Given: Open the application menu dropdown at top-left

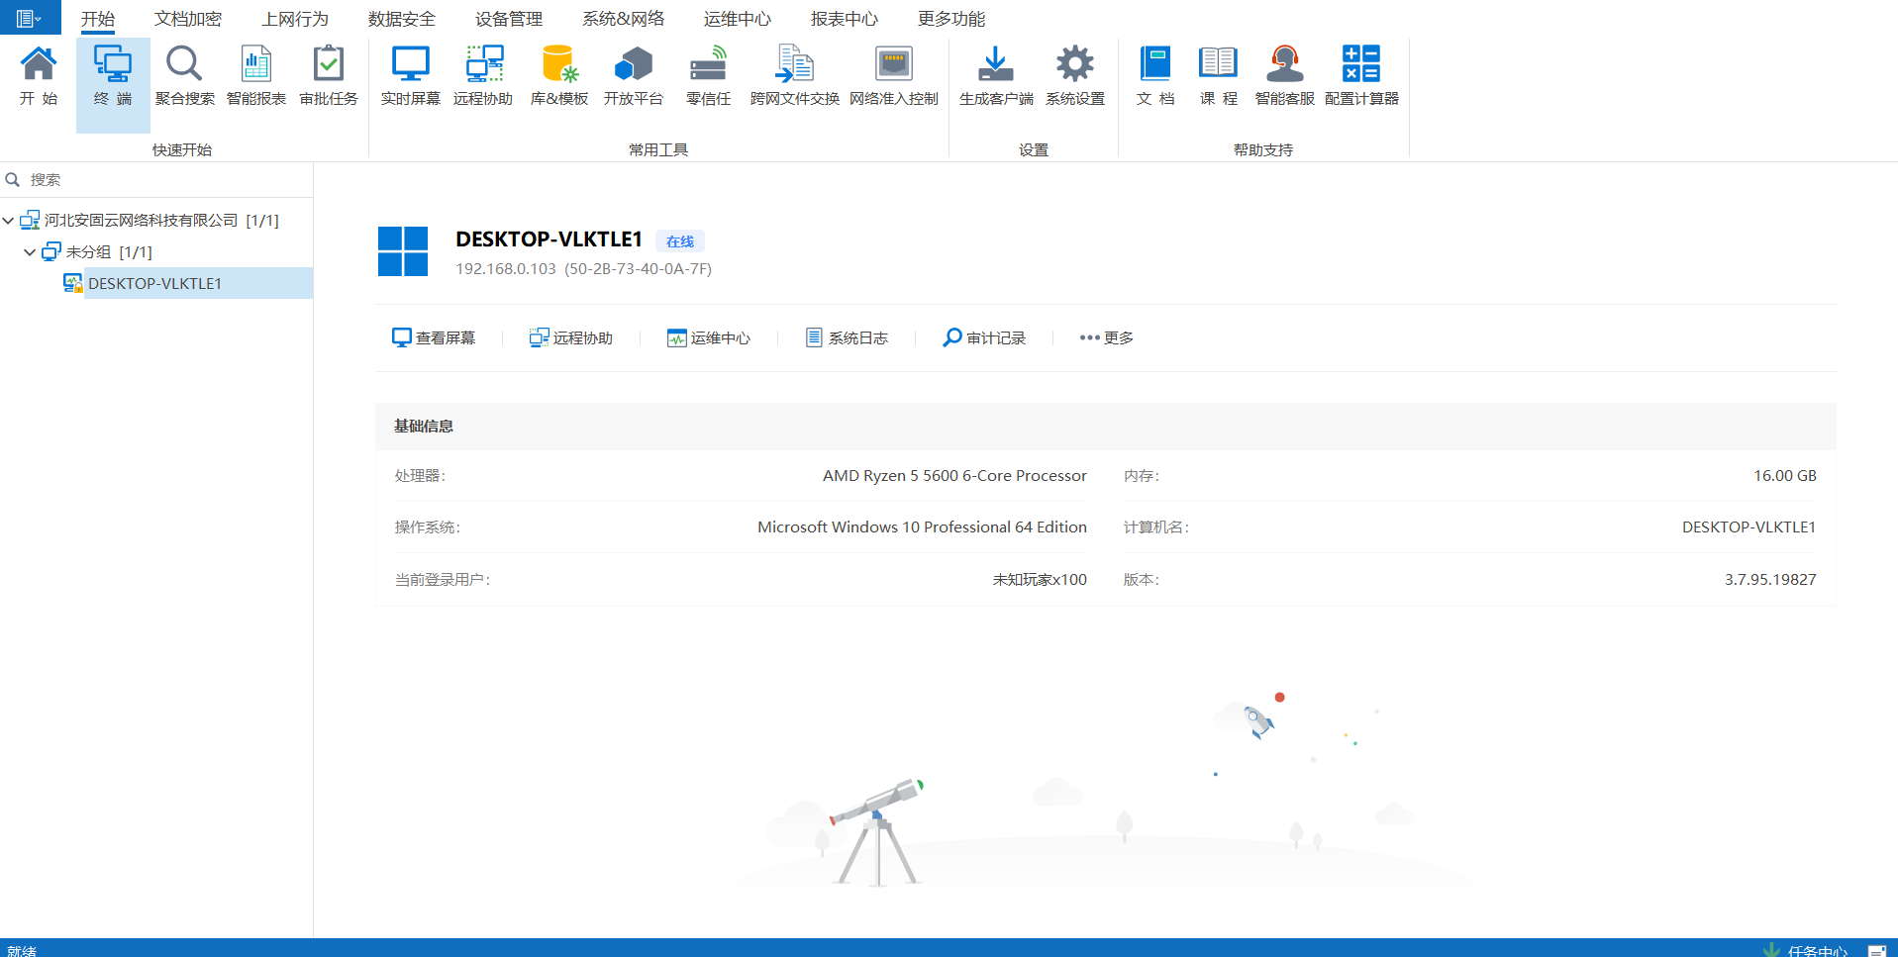Looking at the screenshot, I should (30, 18).
